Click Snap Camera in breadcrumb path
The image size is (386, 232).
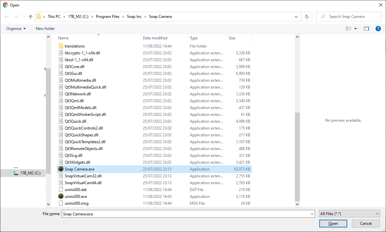pyautogui.click(x=160, y=17)
